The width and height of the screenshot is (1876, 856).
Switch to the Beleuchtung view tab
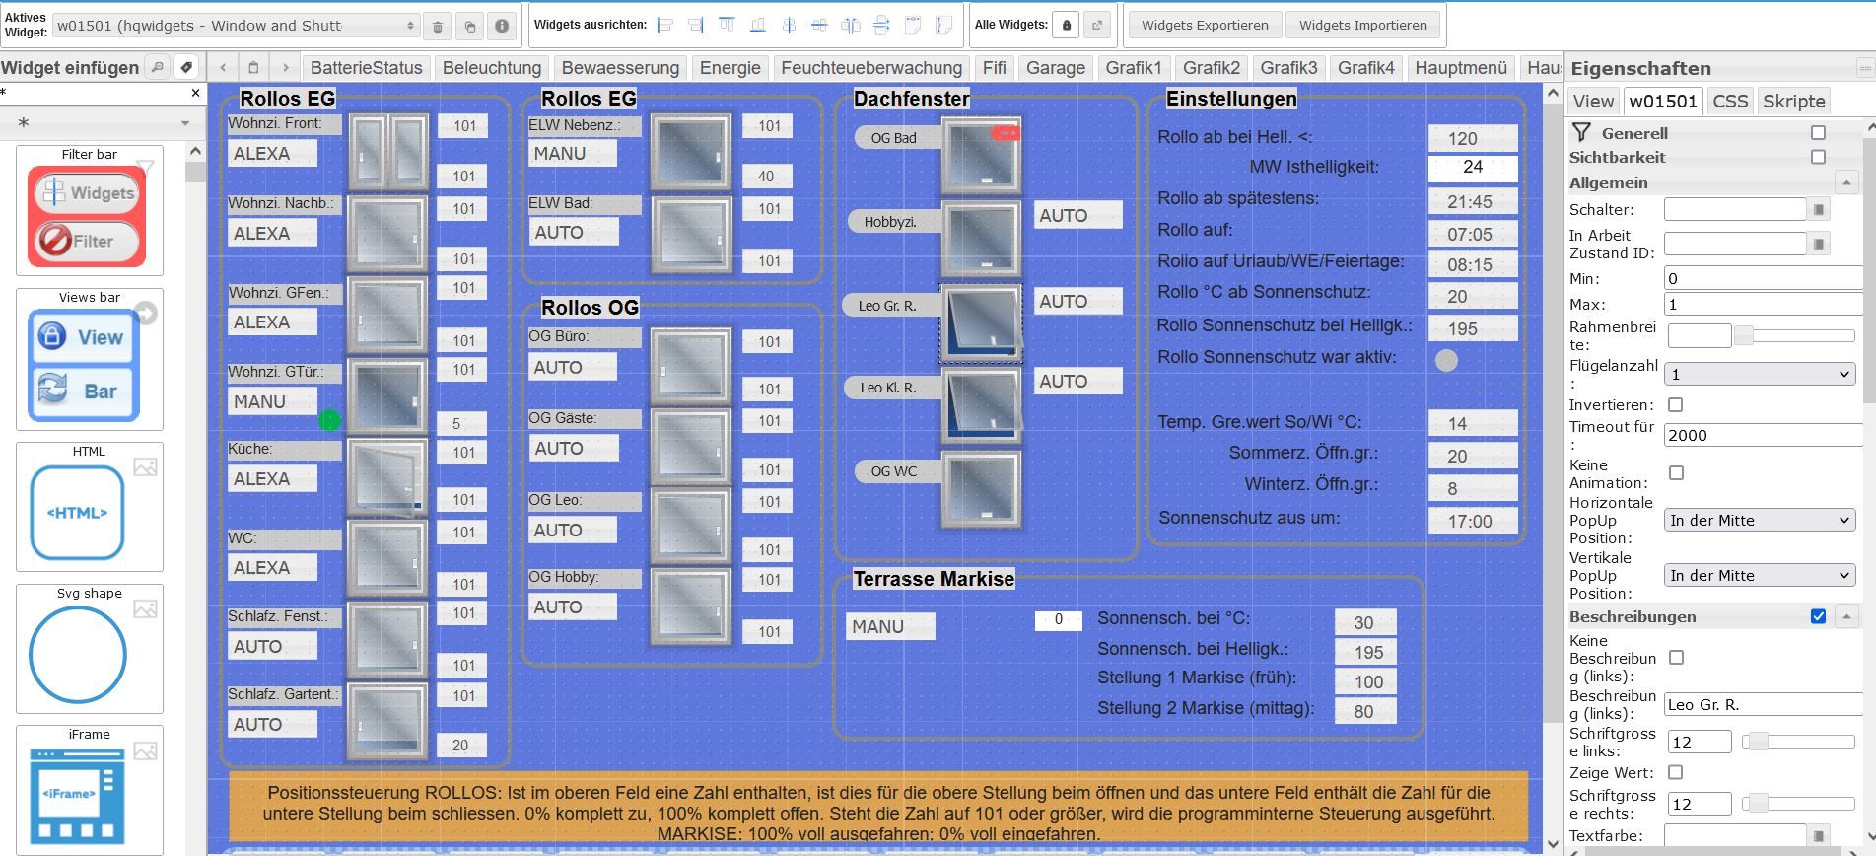pos(492,68)
